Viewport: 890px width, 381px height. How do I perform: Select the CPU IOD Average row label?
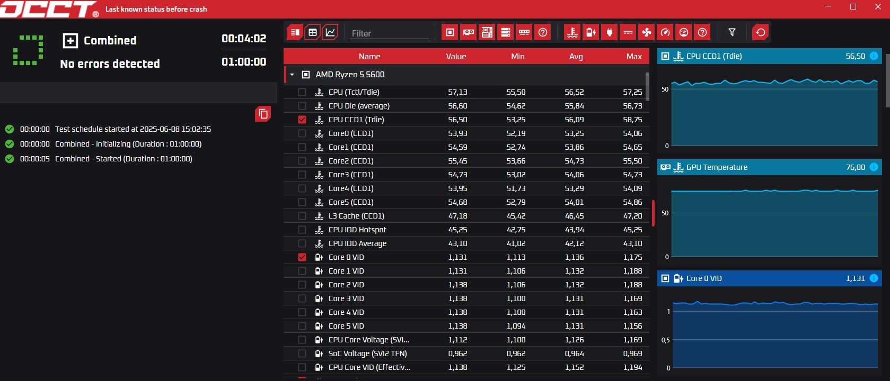[357, 243]
